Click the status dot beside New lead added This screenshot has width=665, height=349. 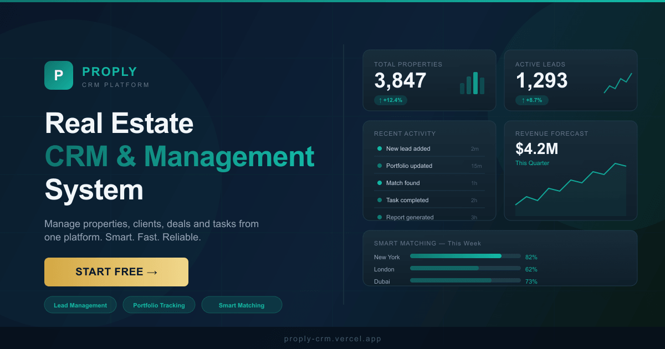pyautogui.click(x=380, y=148)
